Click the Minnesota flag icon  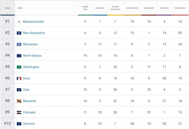[19, 44]
